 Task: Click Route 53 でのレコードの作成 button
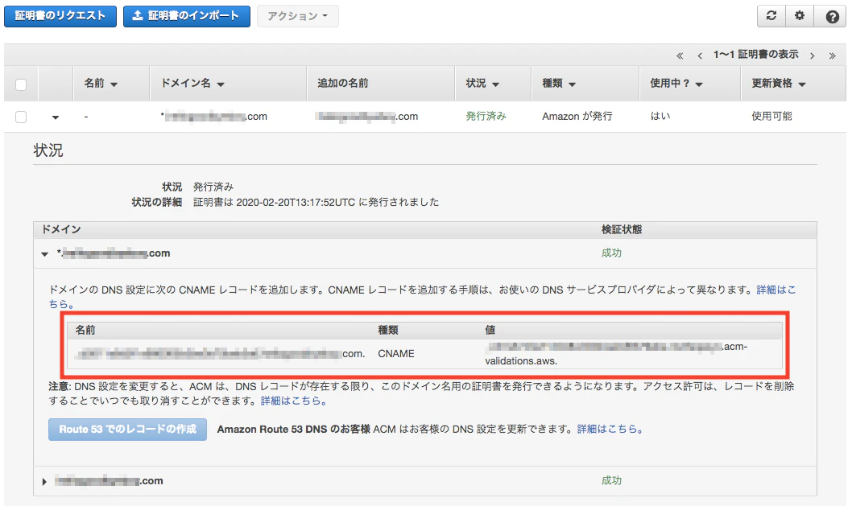[128, 430]
